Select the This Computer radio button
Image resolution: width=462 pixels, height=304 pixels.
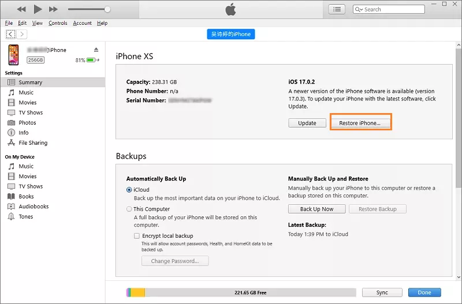coord(129,209)
